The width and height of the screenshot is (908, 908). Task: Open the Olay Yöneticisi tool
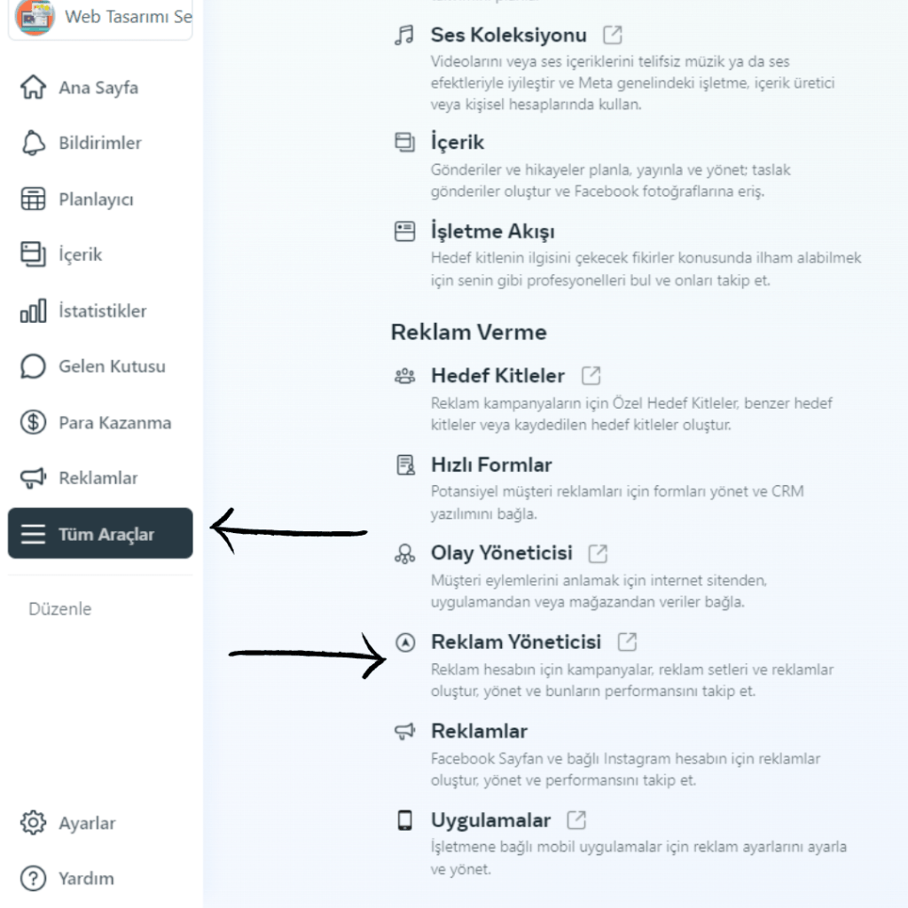tap(501, 553)
